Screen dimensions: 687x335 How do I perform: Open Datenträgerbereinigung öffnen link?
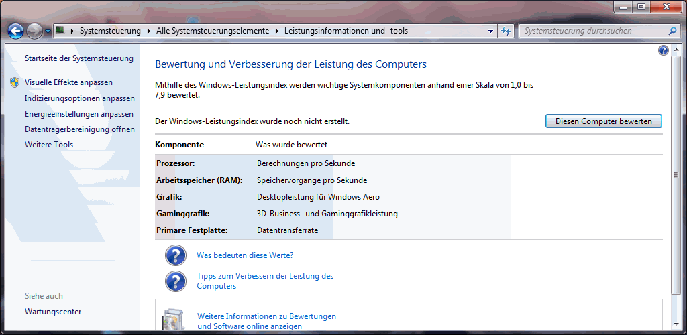pyautogui.click(x=80, y=129)
